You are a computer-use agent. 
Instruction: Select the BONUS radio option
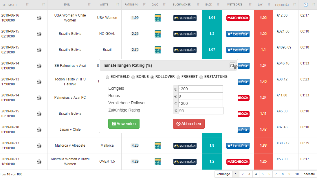point(133,77)
